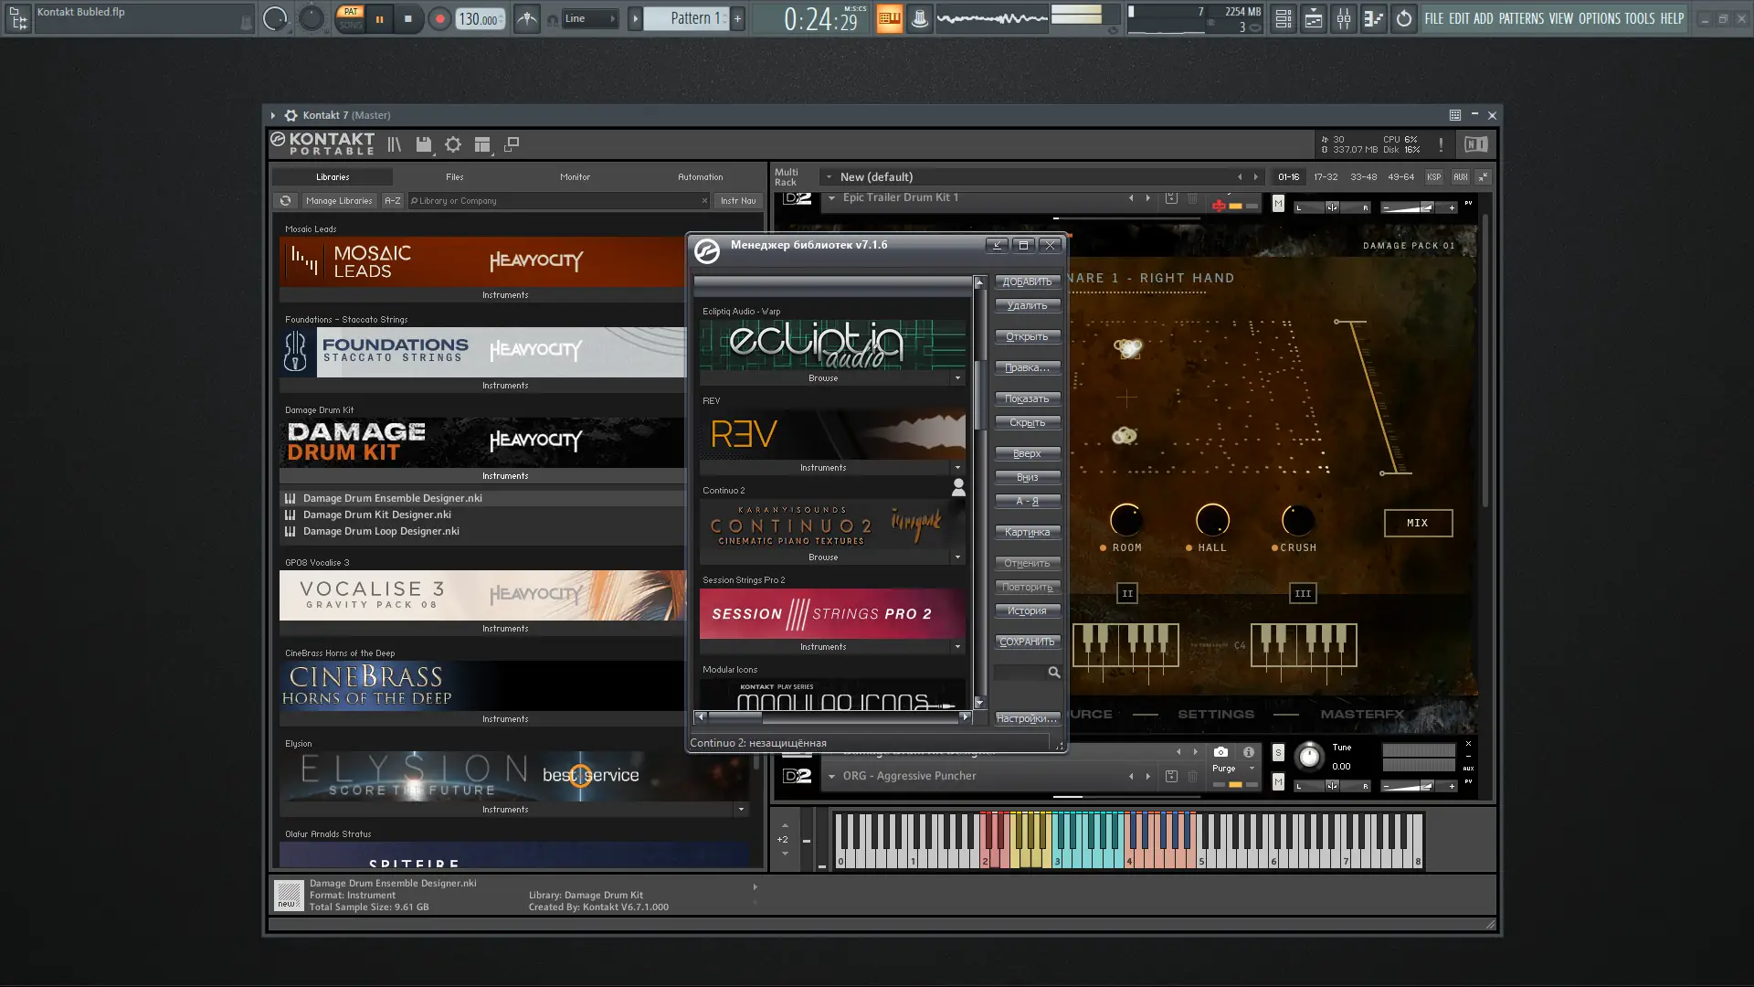Toggle the CRUSH effect indicator

pos(1274,548)
